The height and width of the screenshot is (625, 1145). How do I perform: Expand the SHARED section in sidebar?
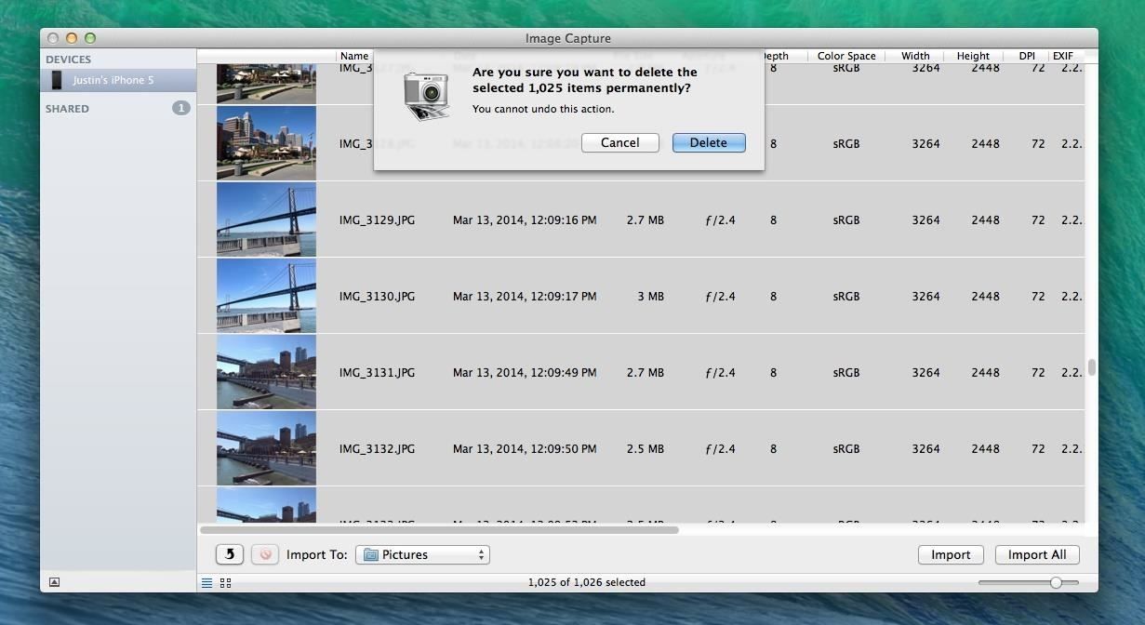pyautogui.click(x=67, y=109)
